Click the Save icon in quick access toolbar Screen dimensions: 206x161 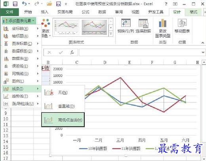point(15,4)
